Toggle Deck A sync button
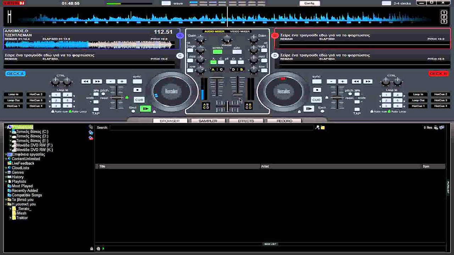Screen dimensions: 454x255 coord(137,81)
